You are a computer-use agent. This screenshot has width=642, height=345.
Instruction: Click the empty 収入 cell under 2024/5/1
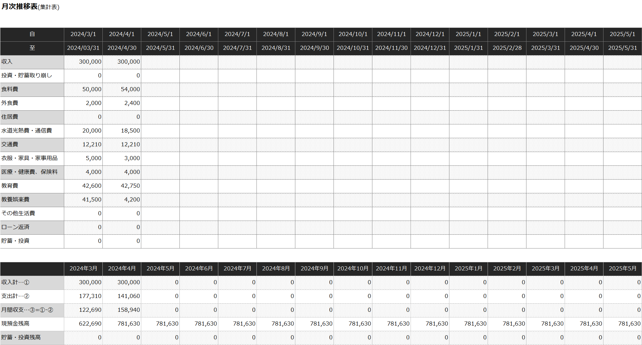(x=160, y=62)
